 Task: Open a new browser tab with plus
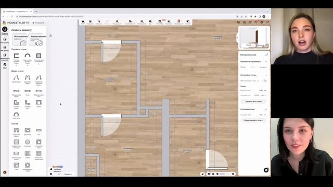36,11
